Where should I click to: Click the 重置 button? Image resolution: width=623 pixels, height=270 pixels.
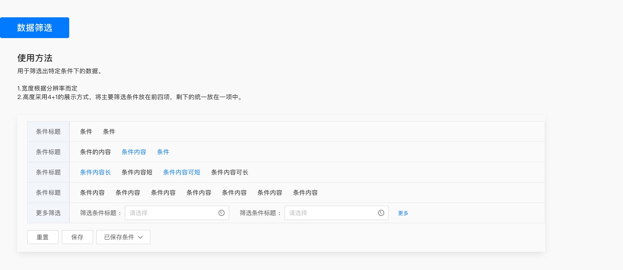point(43,237)
